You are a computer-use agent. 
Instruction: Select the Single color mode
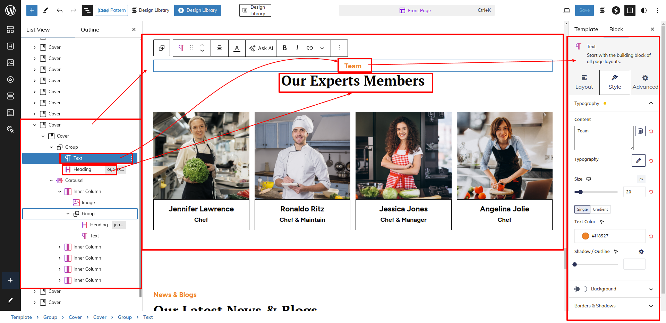582,209
